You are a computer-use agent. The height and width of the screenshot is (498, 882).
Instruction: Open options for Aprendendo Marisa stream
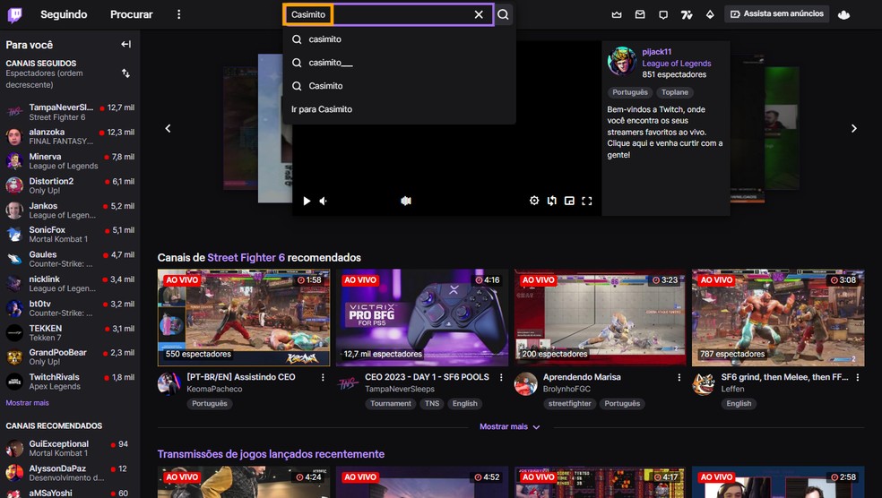[x=679, y=378]
